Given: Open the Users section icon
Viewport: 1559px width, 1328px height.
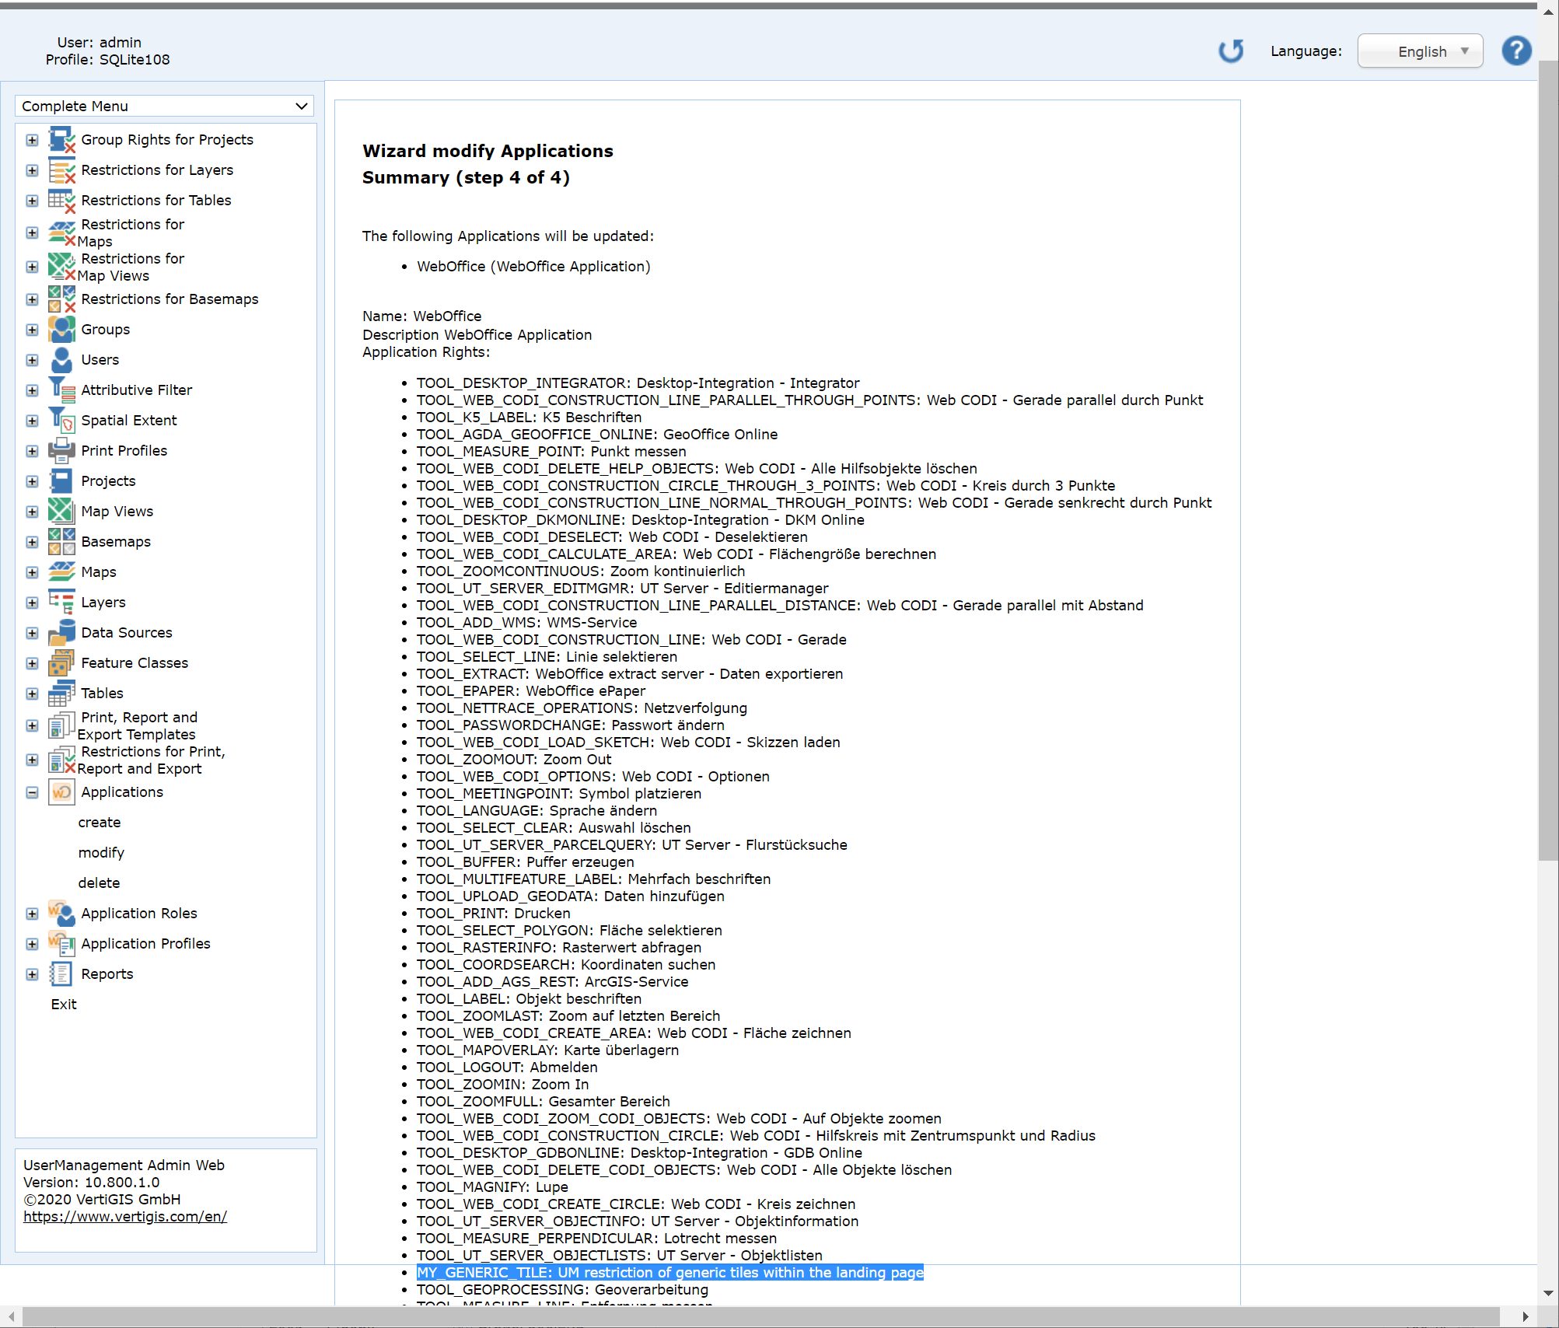Looking at the screenshot, I should 61,359.
